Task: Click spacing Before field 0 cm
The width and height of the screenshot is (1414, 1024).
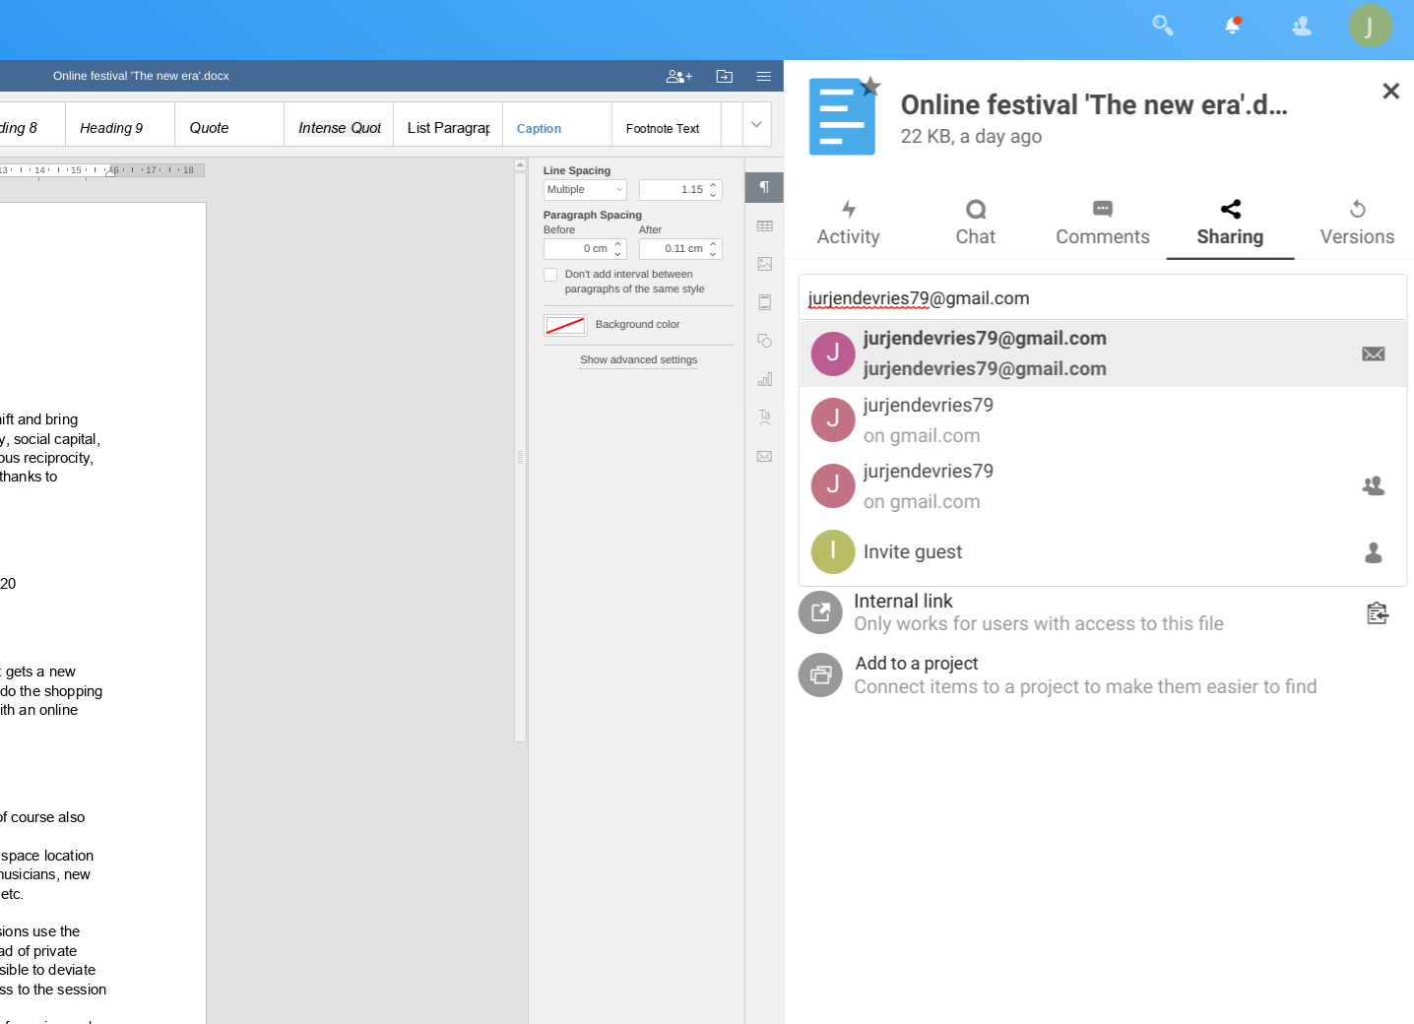Action: click(577, 249)
